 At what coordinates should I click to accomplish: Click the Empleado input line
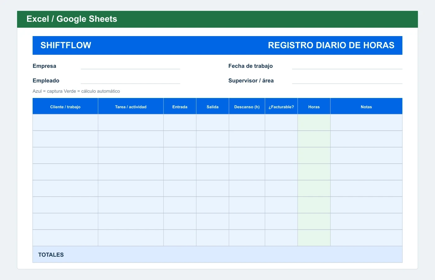coord(130,81)
